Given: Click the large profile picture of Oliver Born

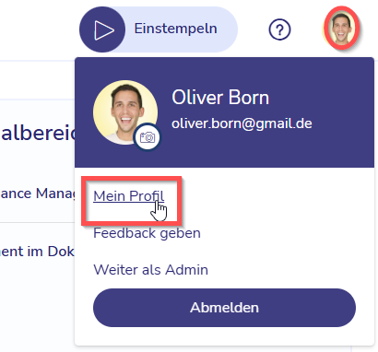Looking at the screenshot, I should (125, 112).
